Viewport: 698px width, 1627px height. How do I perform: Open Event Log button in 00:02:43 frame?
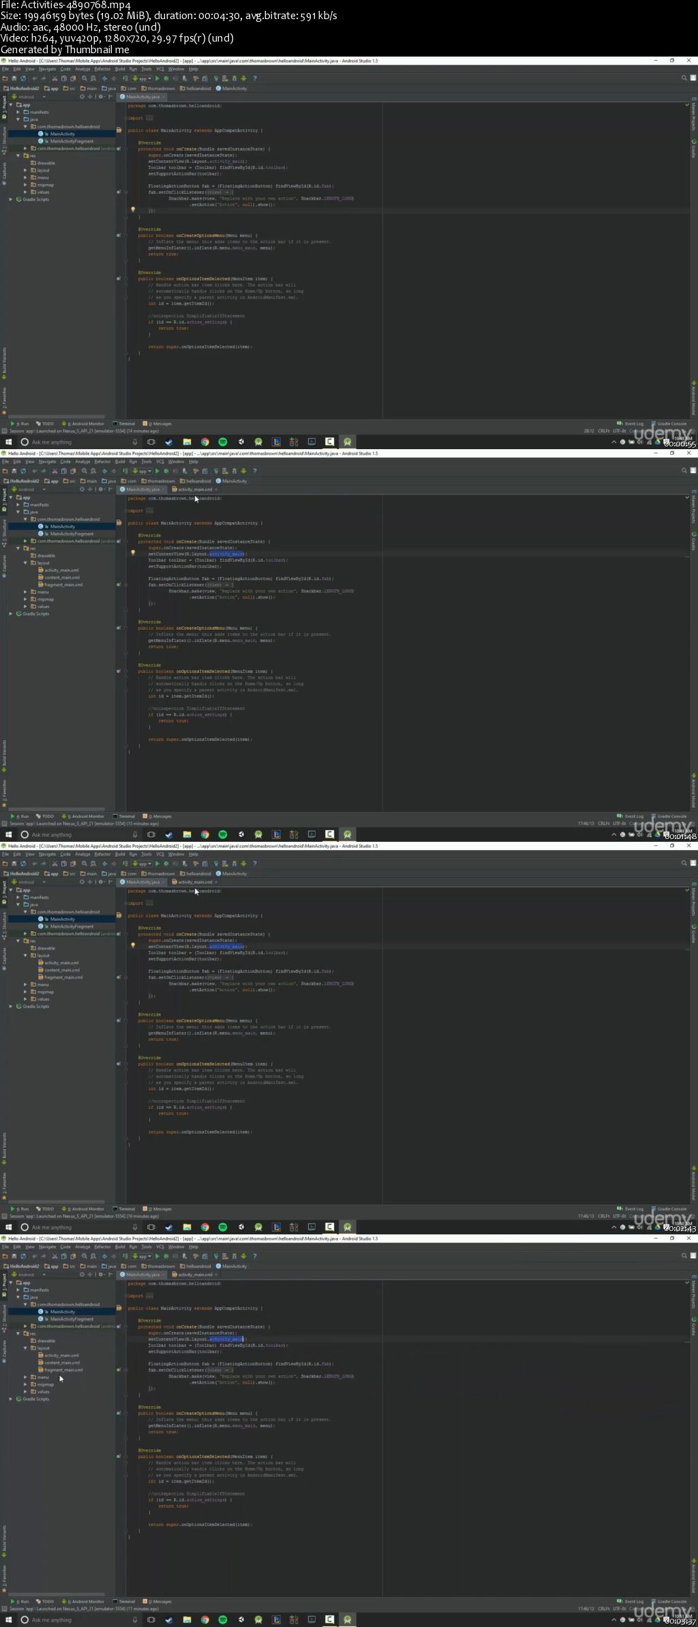(631, 1208)
